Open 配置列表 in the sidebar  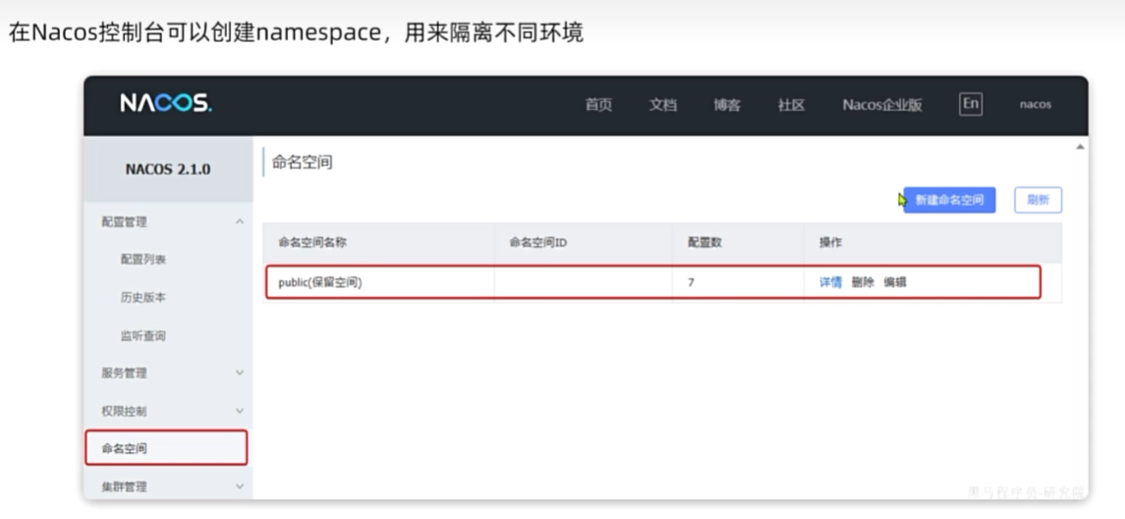tap(143, 259)
